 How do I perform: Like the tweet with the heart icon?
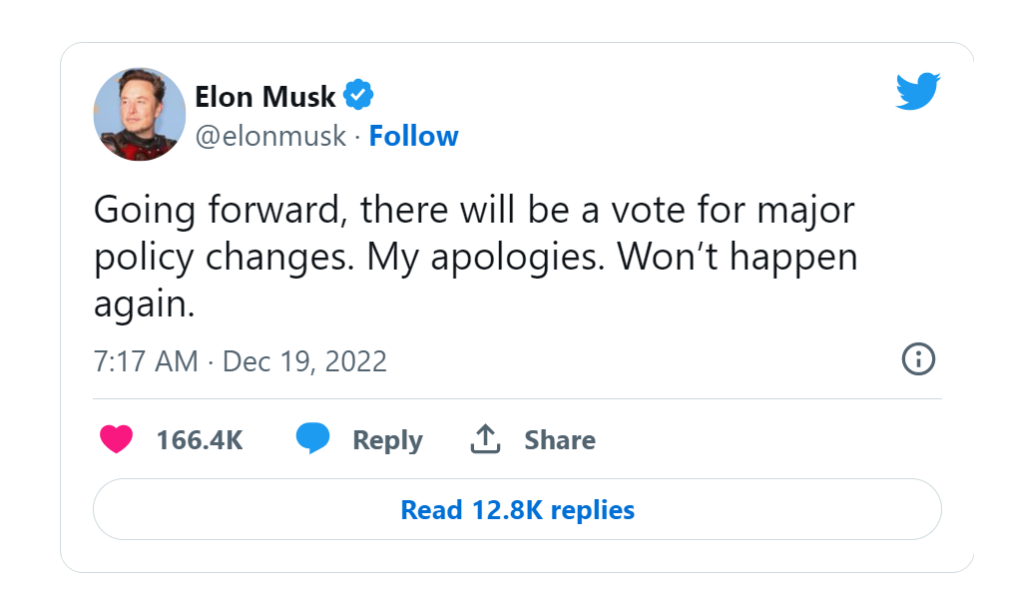pos(117,439)
